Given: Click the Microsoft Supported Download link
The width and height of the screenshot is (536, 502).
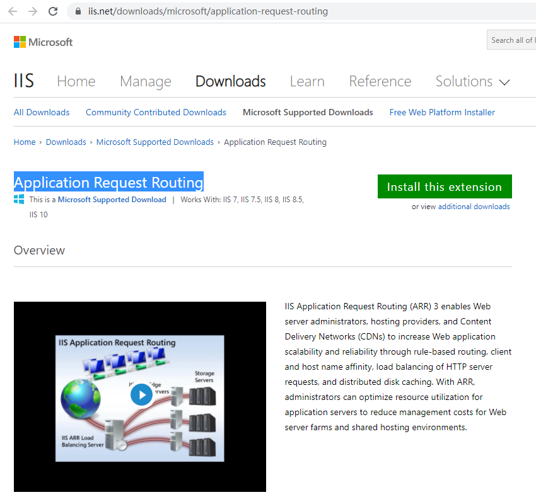Looking at the screenshot, I should pyautogui.click(x=112, y=200).
